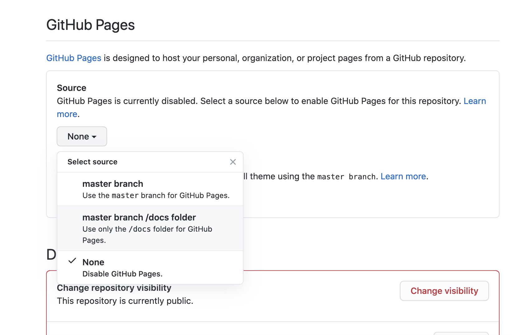This screenshot has height=335, width=512.
Task: Click the checkmark beside the None option
Action: pyautogui.click(x=72, y=262)
